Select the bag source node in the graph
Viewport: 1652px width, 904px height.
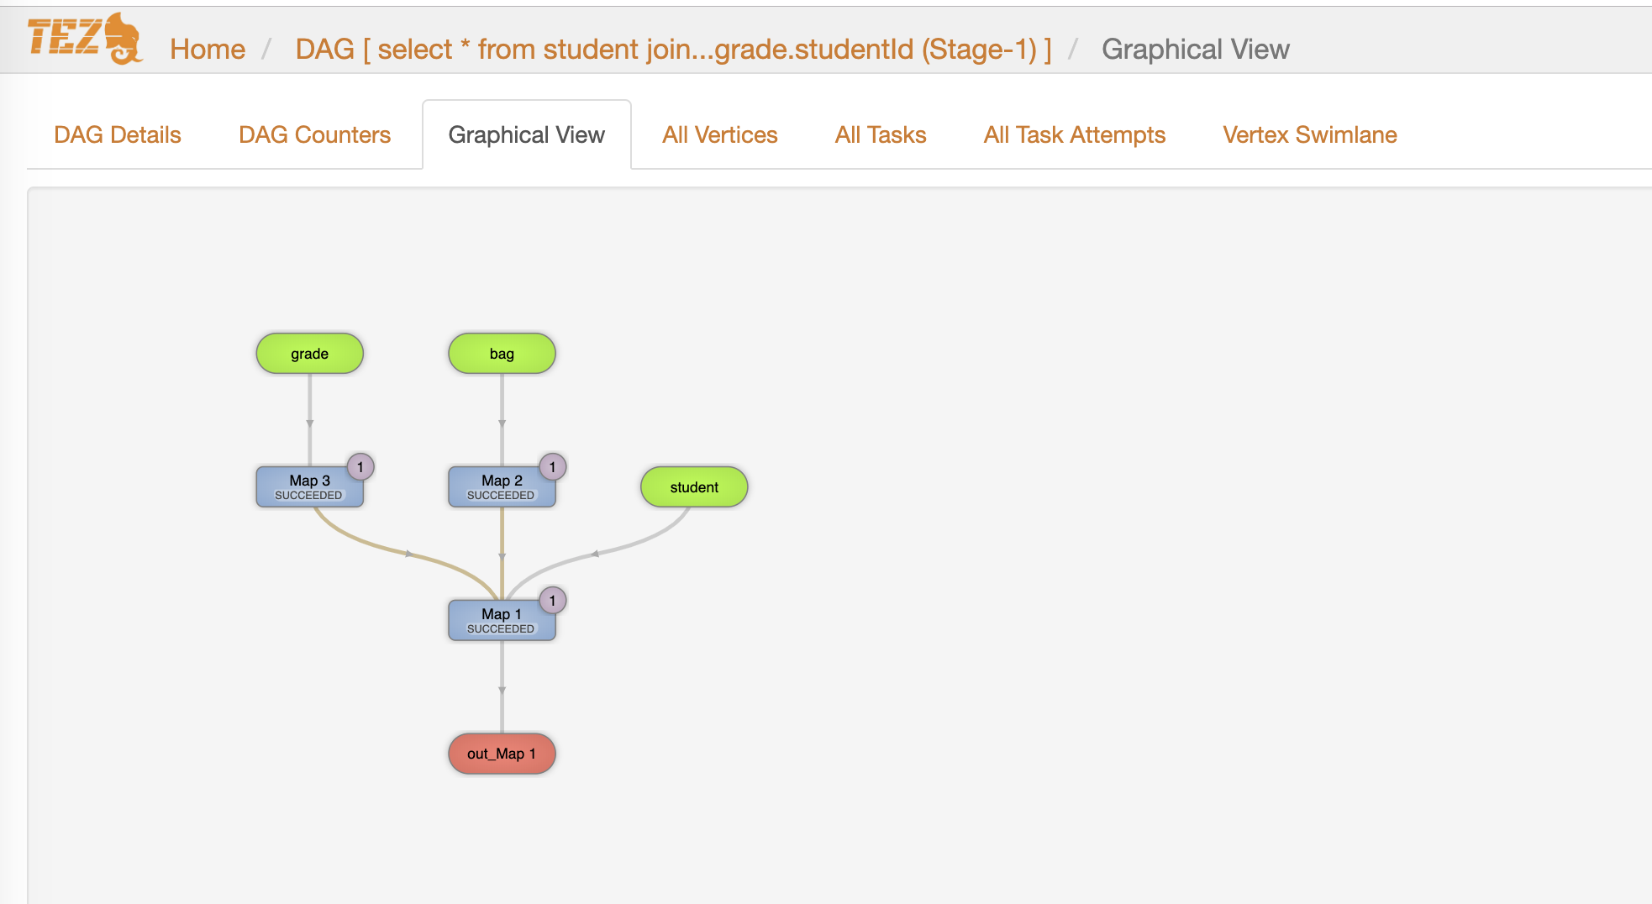(501, 353)
